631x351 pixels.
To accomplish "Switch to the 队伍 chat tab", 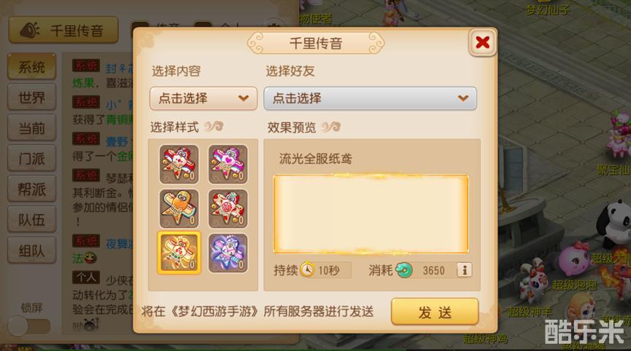I will coord(32,220).
